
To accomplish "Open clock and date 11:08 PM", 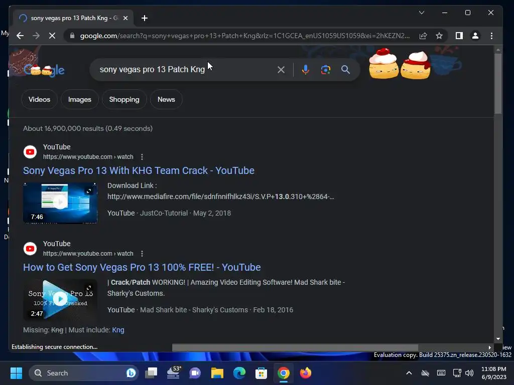I will tap(494, 373).
